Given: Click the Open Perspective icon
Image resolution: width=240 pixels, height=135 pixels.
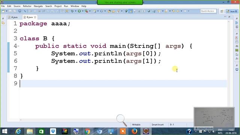Looking at the screenshot, I should [x=222, y=11].
